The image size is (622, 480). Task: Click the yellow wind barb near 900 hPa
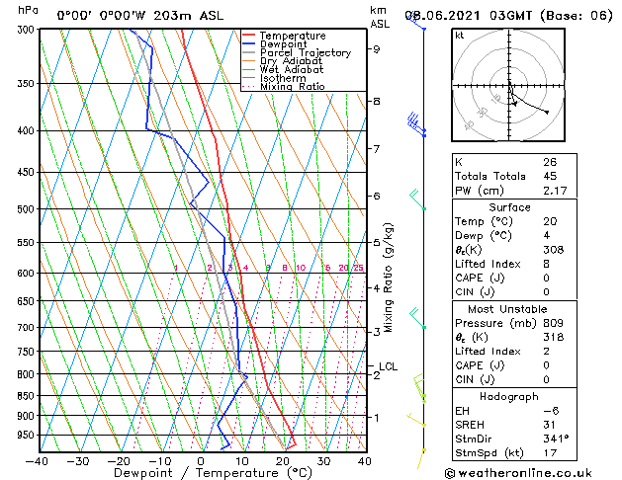416,420
